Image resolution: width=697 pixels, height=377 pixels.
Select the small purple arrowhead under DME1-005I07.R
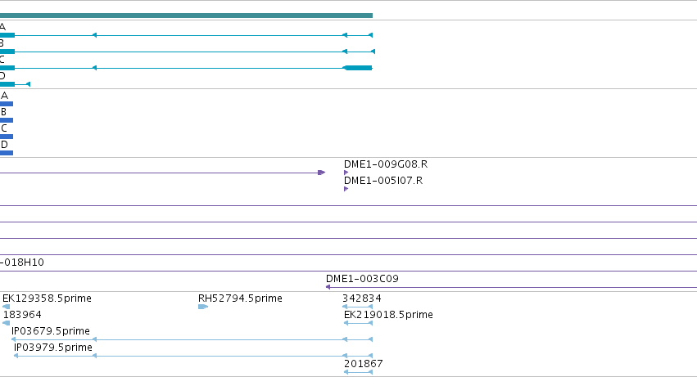(x=346, y=189)
